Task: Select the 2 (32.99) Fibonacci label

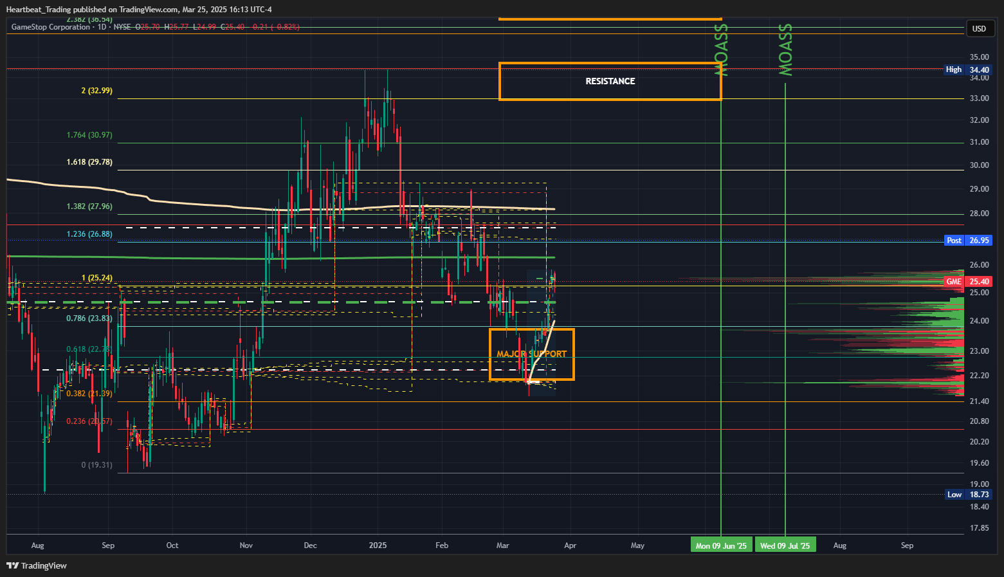Action: 96,91
